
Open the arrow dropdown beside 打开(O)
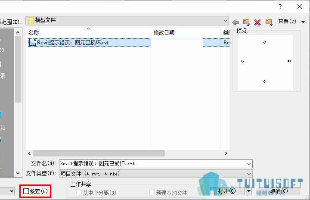point(249,191)
